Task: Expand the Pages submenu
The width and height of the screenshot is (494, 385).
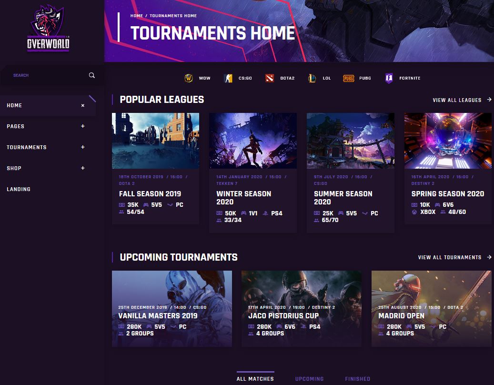Action: pos(82,126)
